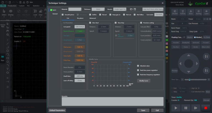Toggle the Aiming icon button
The width and height of the screenshot is (212, 113).
(198, 12)
